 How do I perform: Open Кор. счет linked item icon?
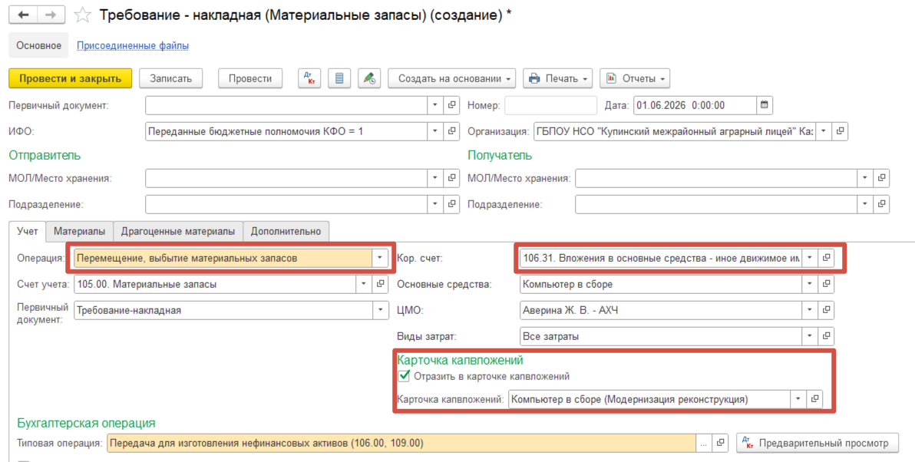826,258
